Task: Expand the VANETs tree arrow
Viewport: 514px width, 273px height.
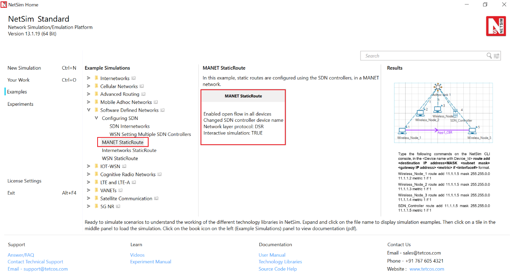Action: [x=89, y=190]
